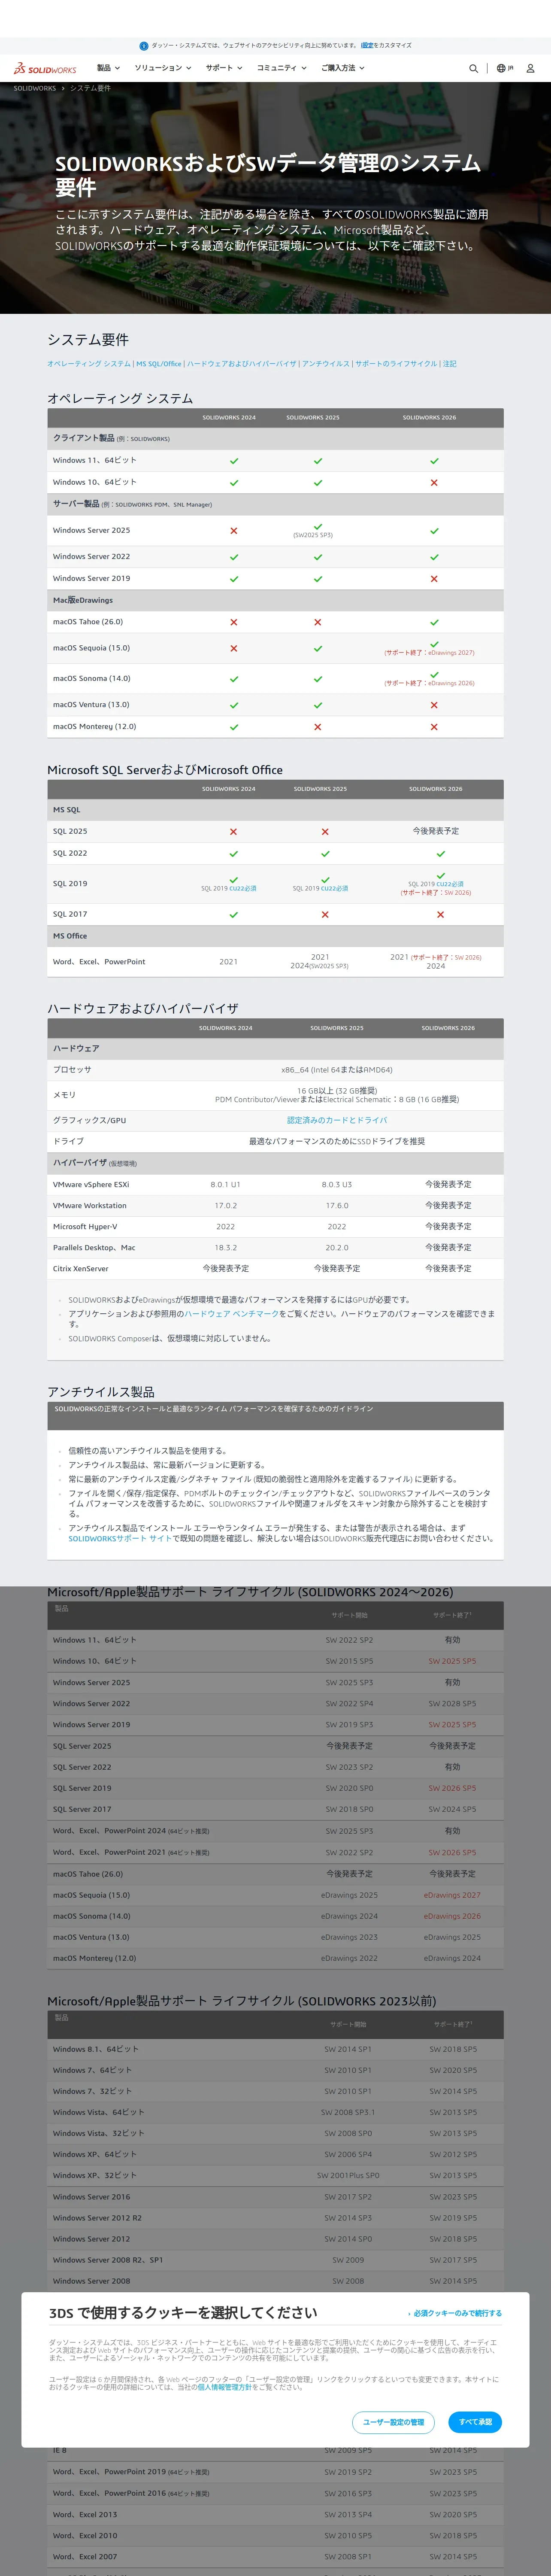Expand the ソリューション navigation menu
551x2576 pixels.
point(162,68)
